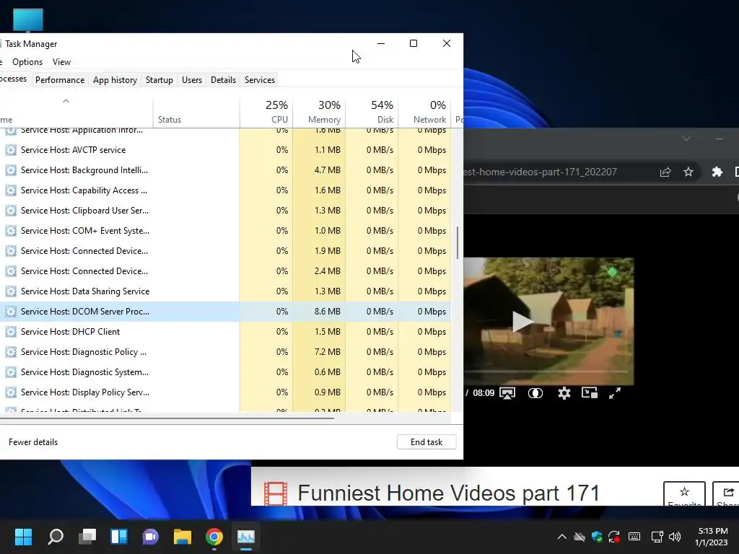
Task: Toggle the contrast icon on video player
Action: [x=535, y=393]
